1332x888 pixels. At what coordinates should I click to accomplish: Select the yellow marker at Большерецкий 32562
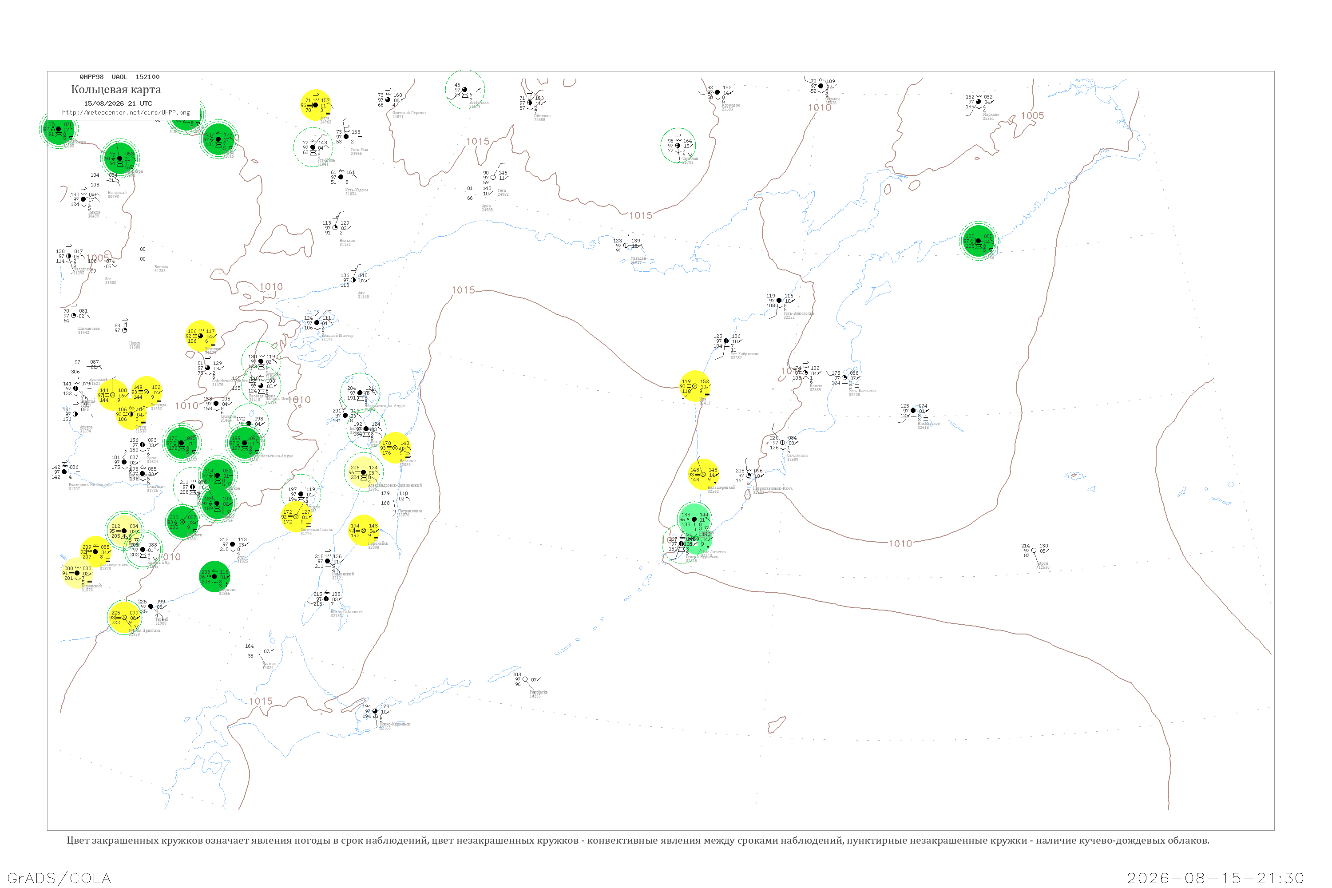[703, 475]
